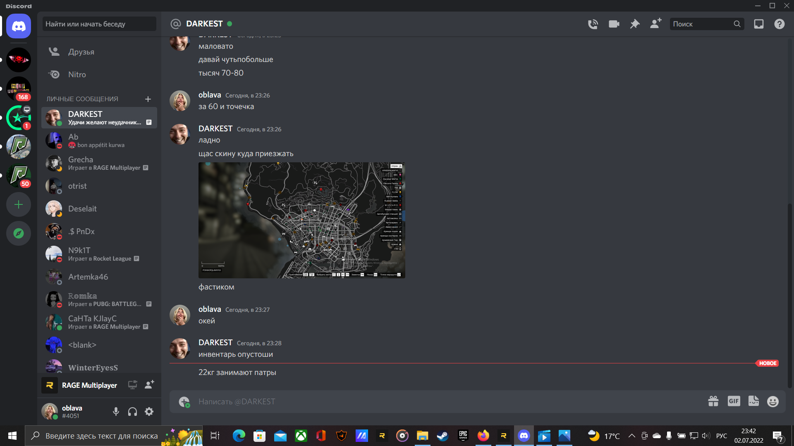The width and height of the screenshot is (794, 446).
Task: Open the green star server icon
Action: coord(19,118)
